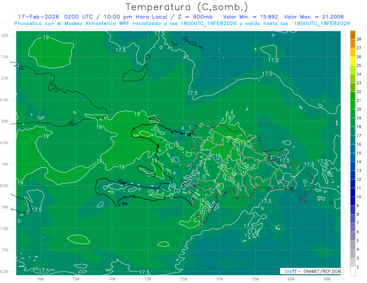Click the orange legend band between 27 and 28
The image size is (367, 283).
tap(353, 44)
